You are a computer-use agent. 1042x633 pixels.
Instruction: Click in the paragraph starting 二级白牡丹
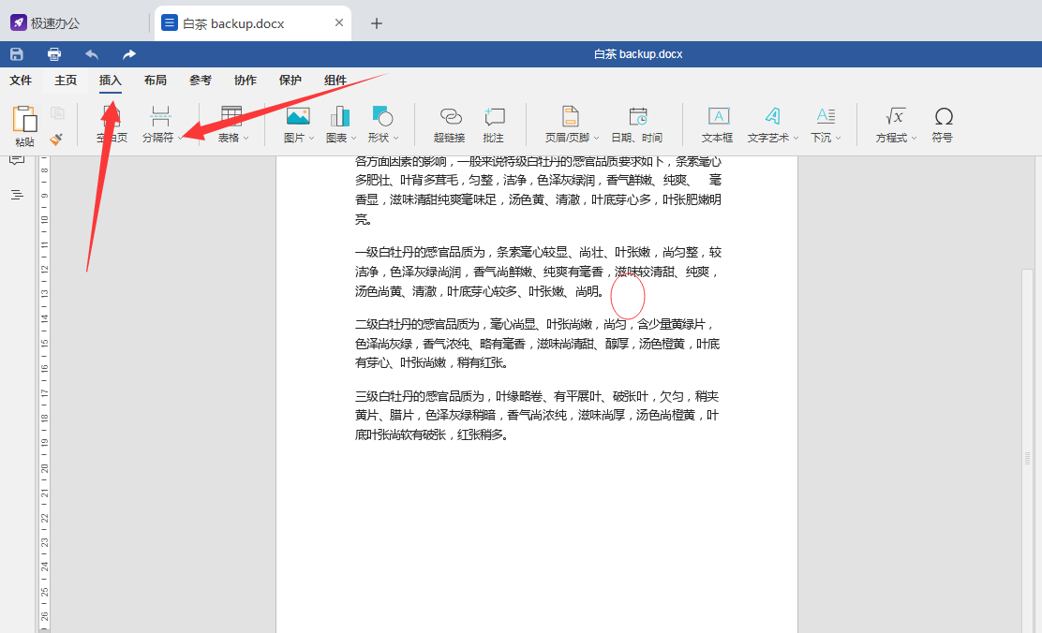pos(538,344)
